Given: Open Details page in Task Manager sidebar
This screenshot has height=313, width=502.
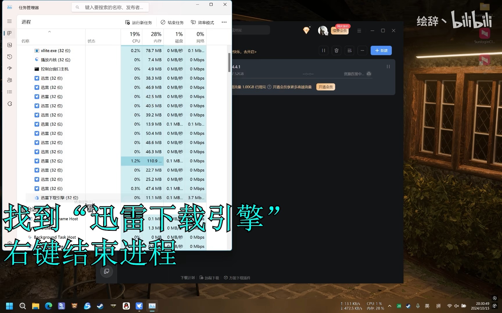Looking at the screenshot, I should pos(9,92).
